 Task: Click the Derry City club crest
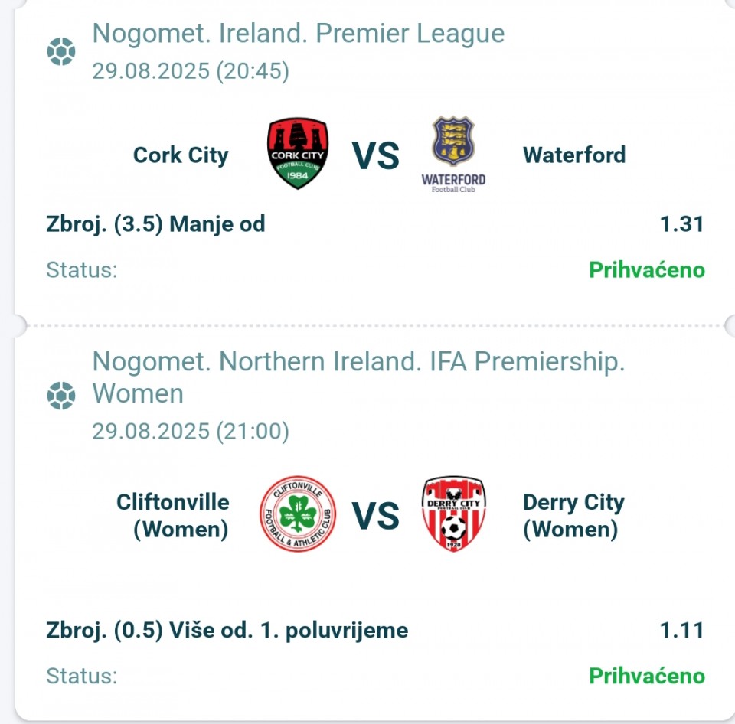[x=454, y=514]
